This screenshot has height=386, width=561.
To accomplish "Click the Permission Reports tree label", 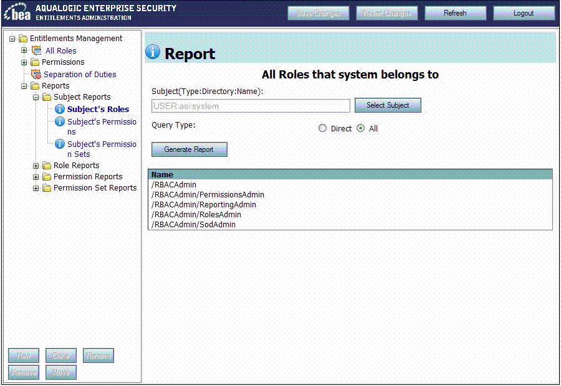I will (x=88, y=177).
